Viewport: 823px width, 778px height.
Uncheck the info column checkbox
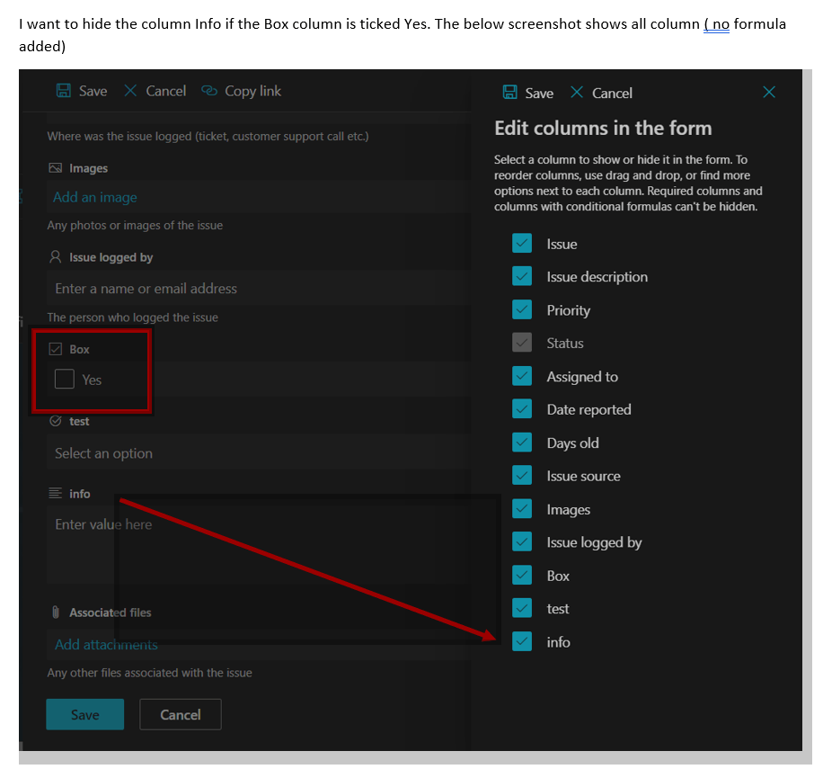click(x=522, y=641)
